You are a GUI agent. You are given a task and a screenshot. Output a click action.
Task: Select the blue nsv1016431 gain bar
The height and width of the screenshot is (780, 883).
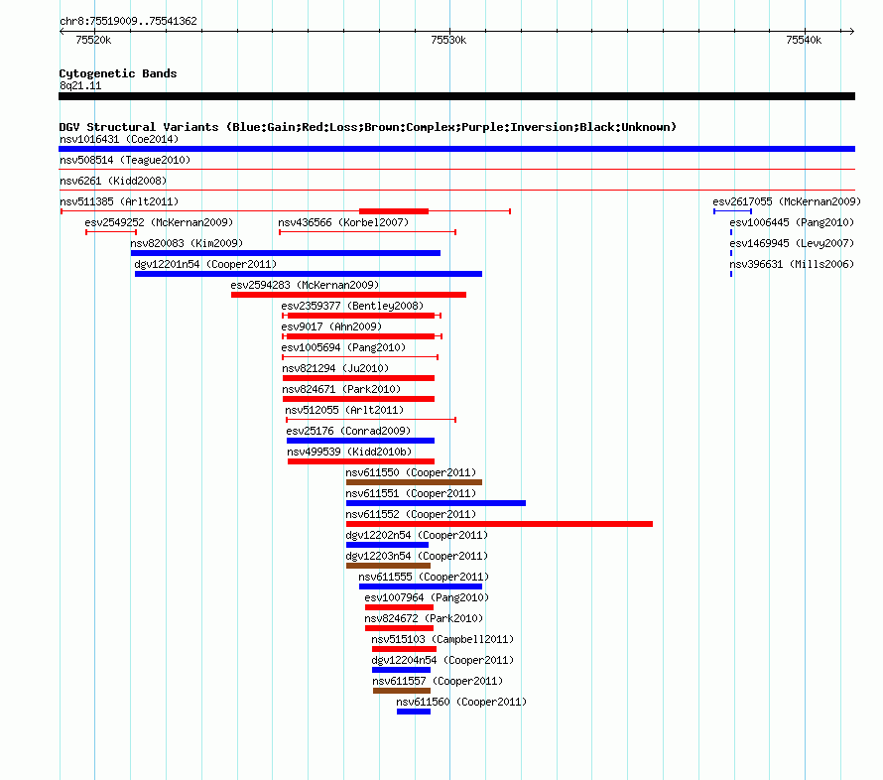(x=456, y=149)
